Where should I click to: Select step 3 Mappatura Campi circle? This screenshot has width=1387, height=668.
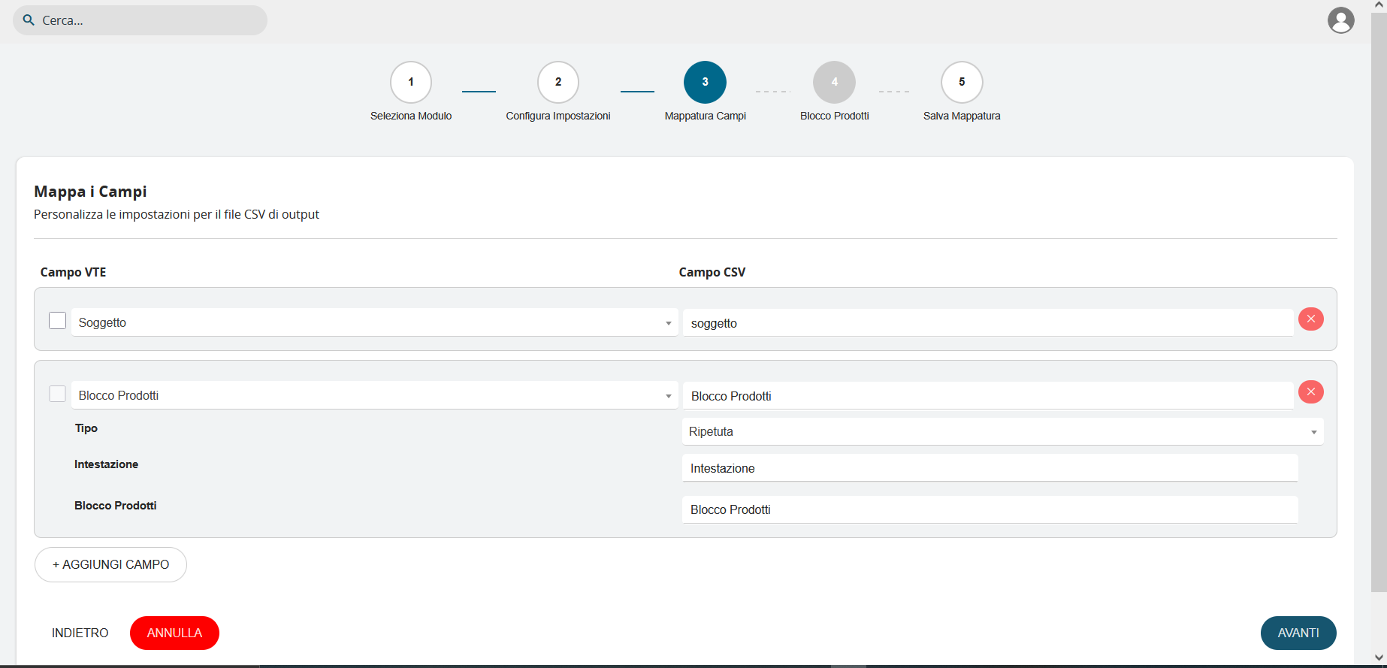tap(705, 83)
